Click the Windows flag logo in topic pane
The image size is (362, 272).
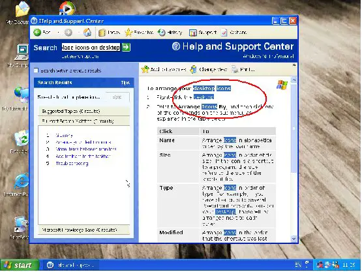click(x=282, y=85)
